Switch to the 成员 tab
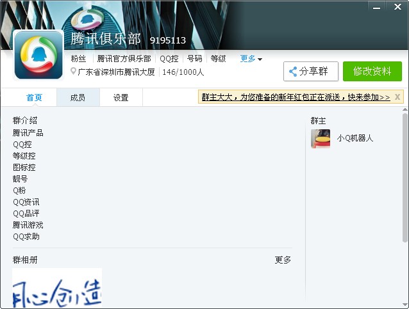Viewport: 409px width, 309px height. [x=78, y=98]
